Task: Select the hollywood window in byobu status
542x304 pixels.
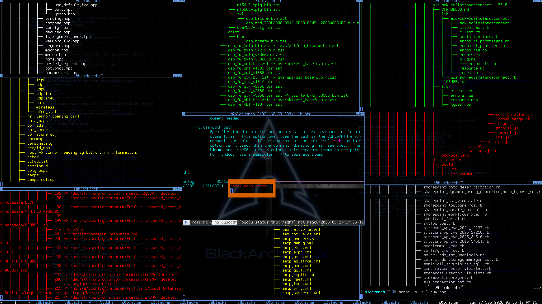Action: (x=224, y=222)
